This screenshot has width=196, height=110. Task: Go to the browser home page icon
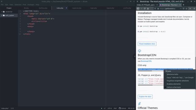(x=148, y=9)
